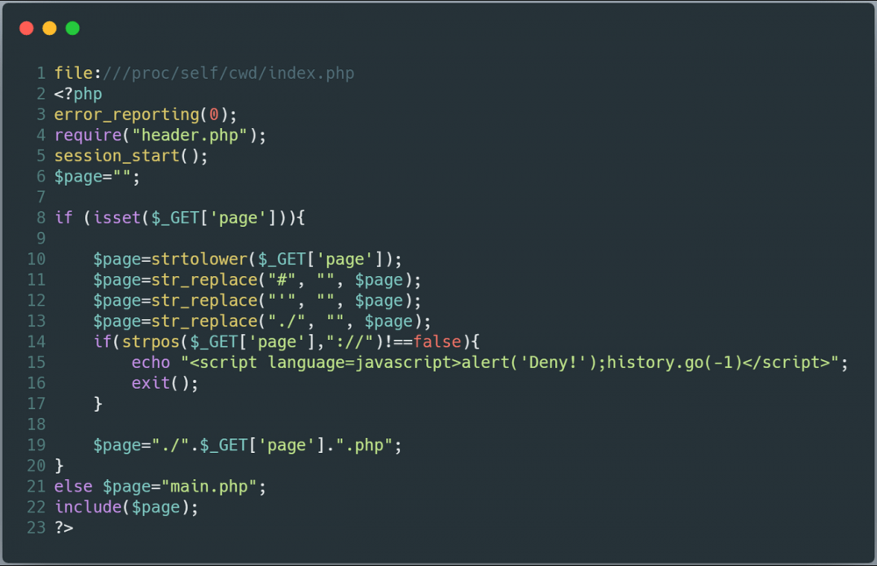The image size is (877, 566).
Task: Click the <?php opening tag on line 2
Action: pyautogui.click(x=78, y=94)
